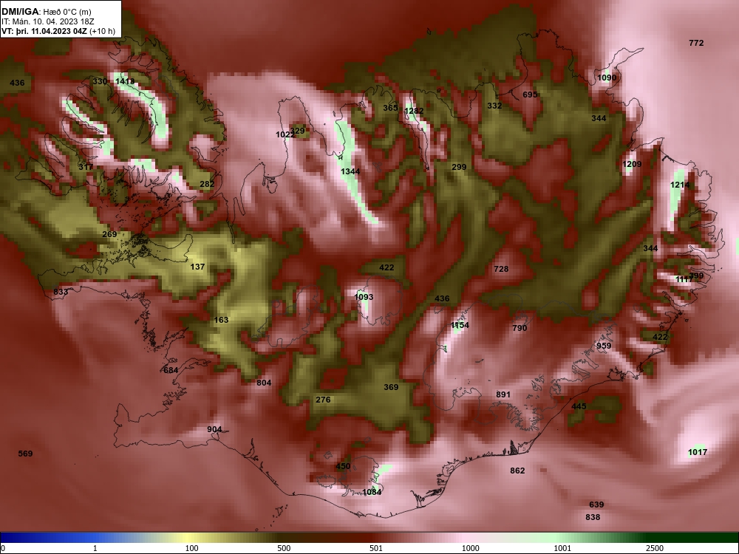Click the 1017 height label
The width and height of the screenshot is (739, 554).
click(698, 452)
